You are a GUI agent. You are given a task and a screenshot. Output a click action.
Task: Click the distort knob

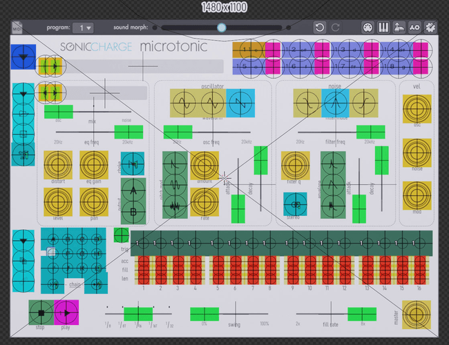(x=58, y=165)
